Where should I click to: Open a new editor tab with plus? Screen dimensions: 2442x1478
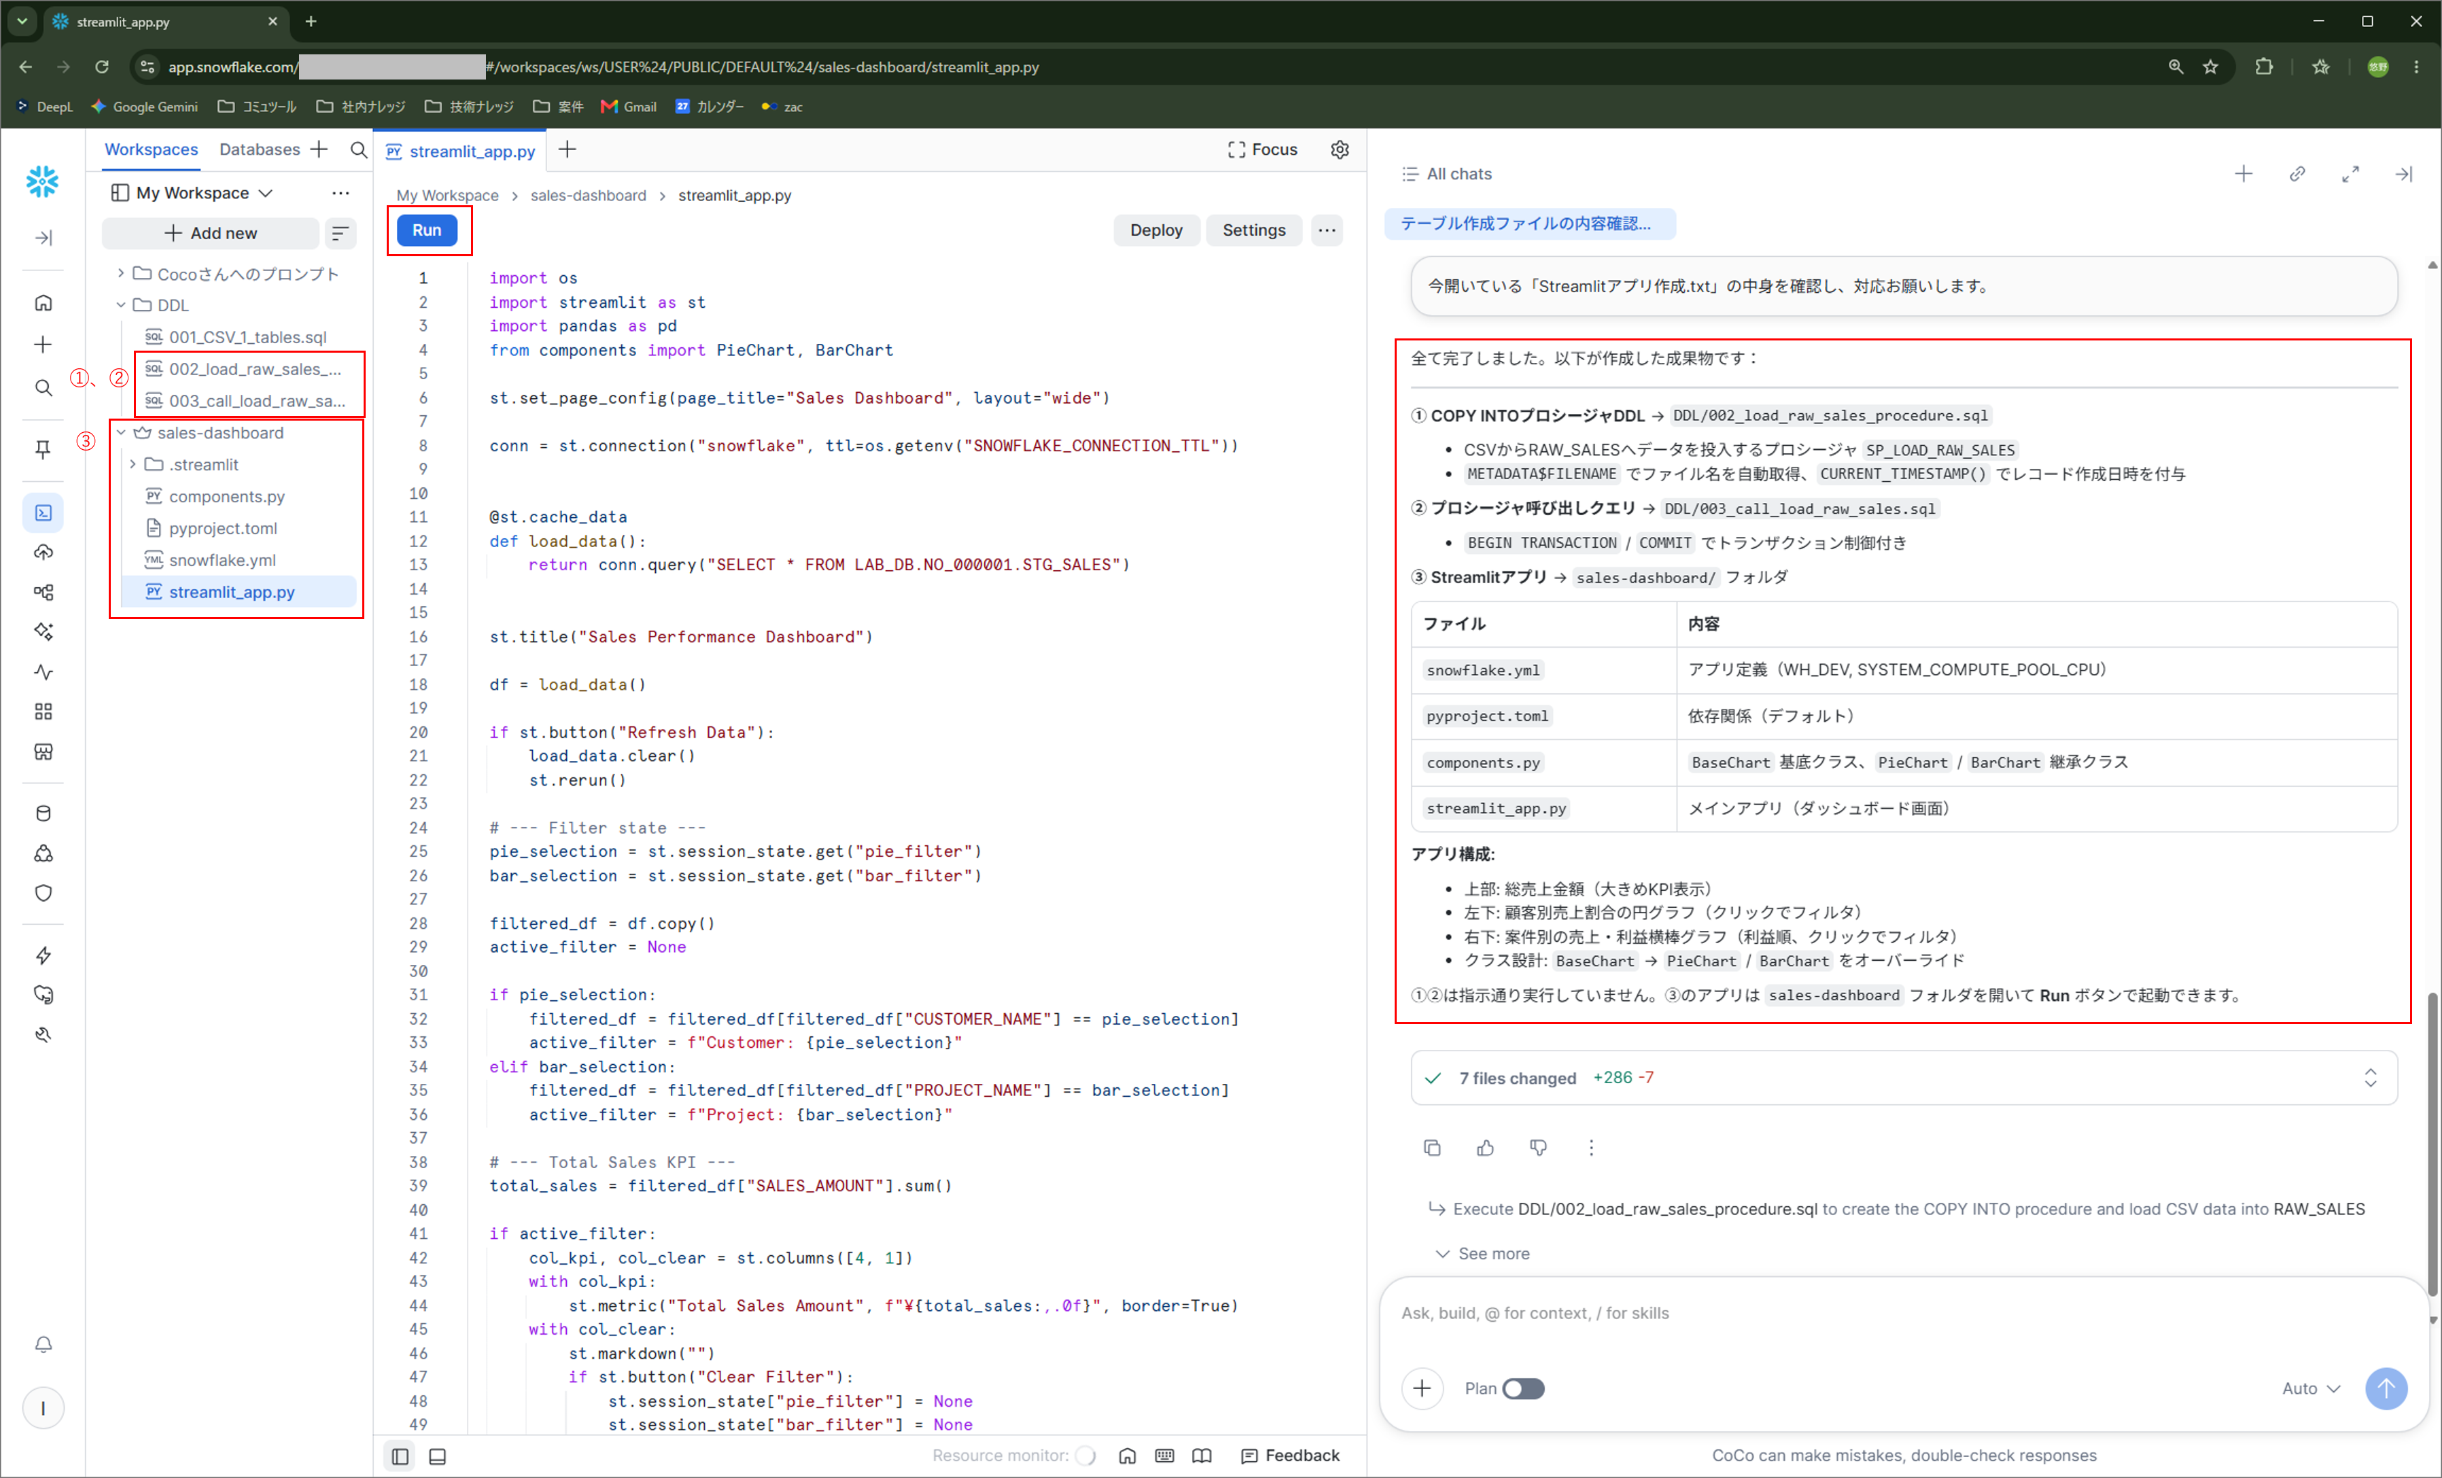(567, 149)
